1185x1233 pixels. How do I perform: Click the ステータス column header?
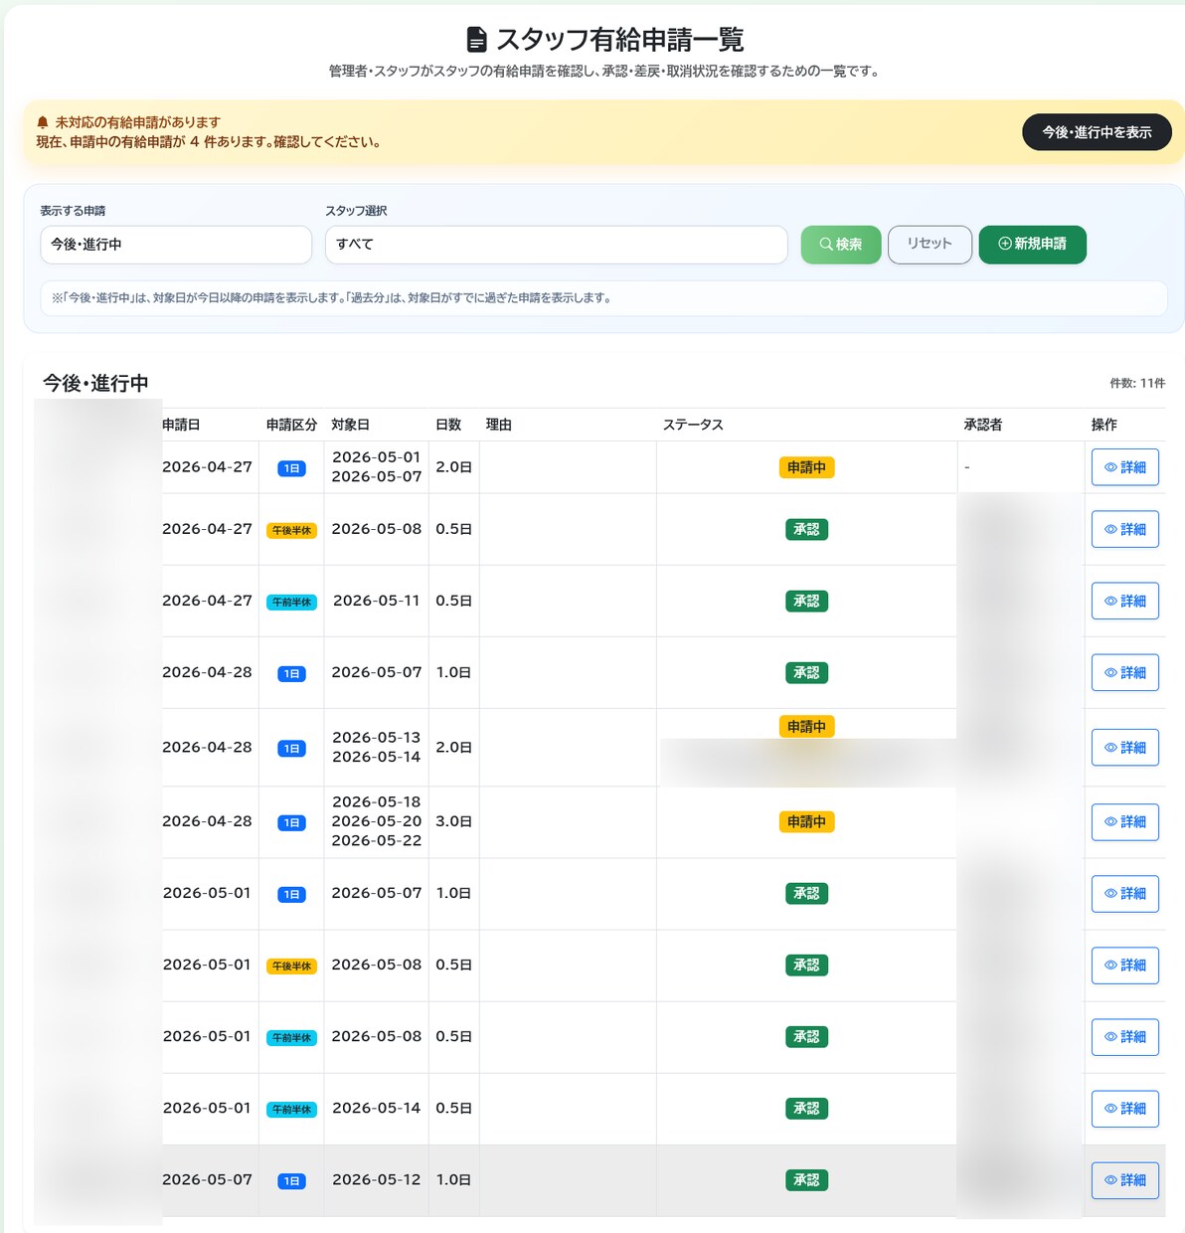pos(693,425)
